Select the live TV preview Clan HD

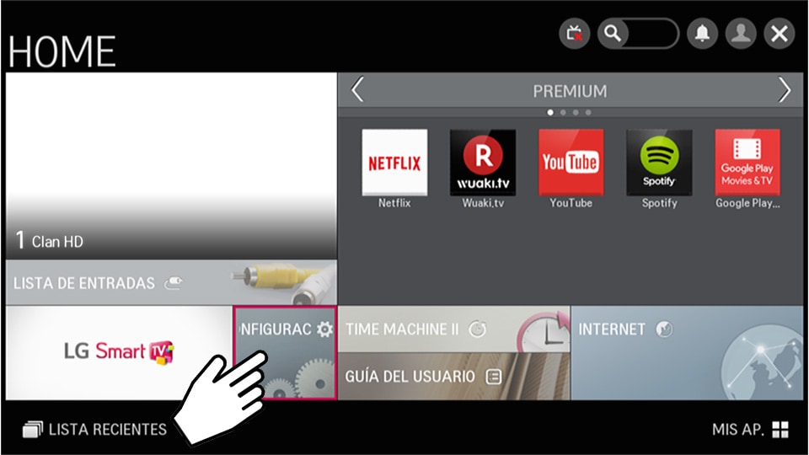click(x=171, y=166)
